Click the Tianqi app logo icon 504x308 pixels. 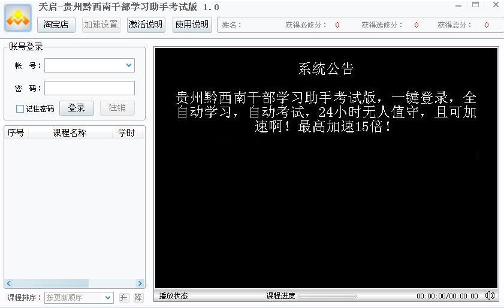coord(18,19)
